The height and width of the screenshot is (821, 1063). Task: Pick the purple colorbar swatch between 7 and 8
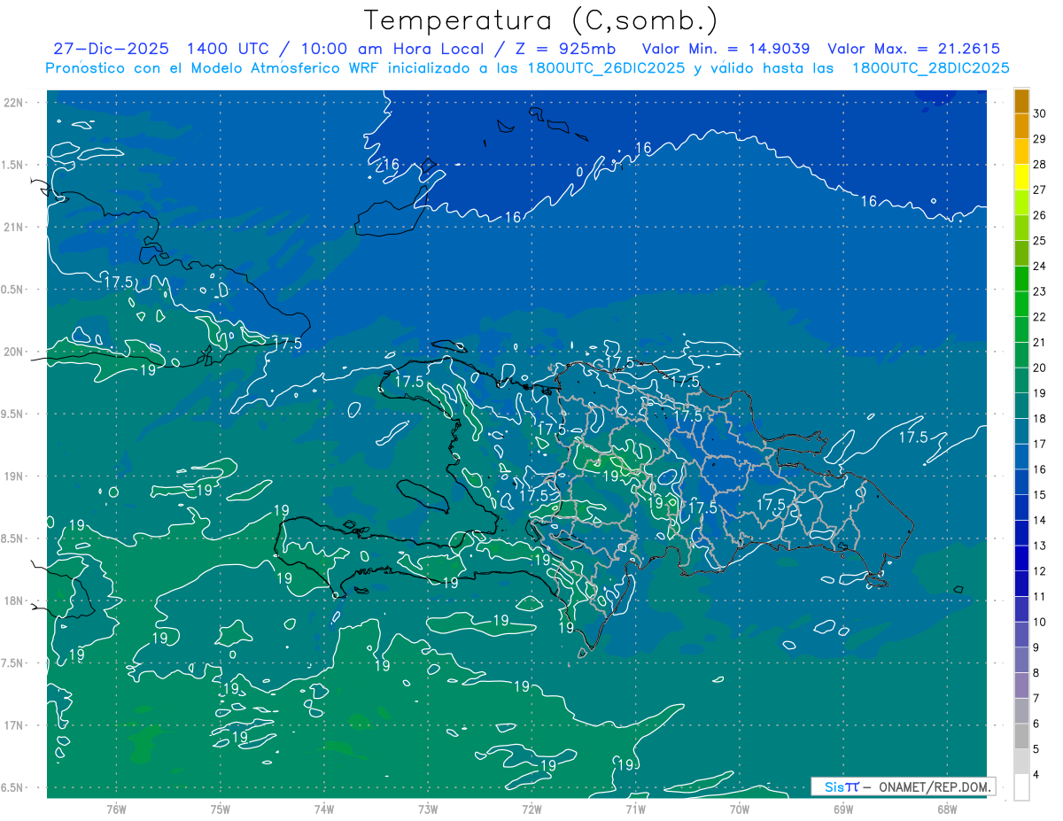coord(1021,685)
